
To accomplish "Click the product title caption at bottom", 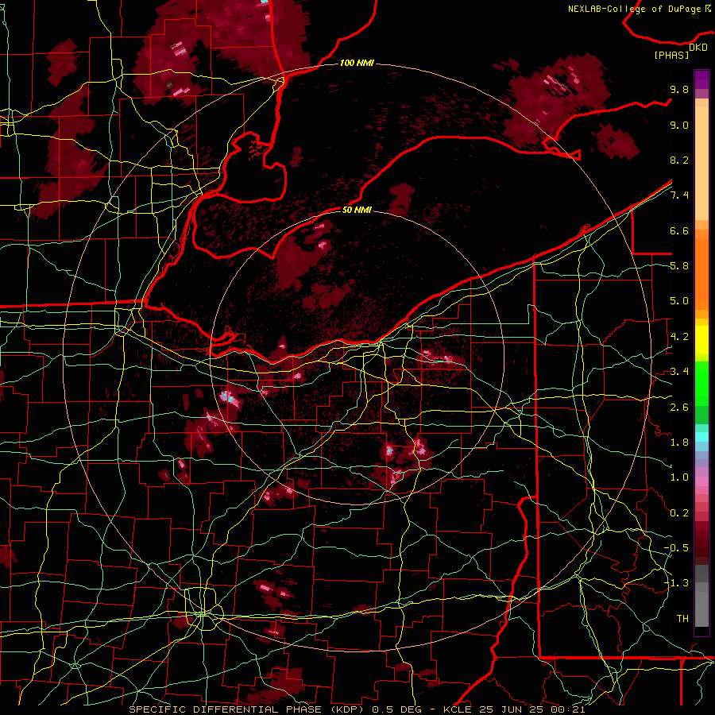I will coord(357,709).
